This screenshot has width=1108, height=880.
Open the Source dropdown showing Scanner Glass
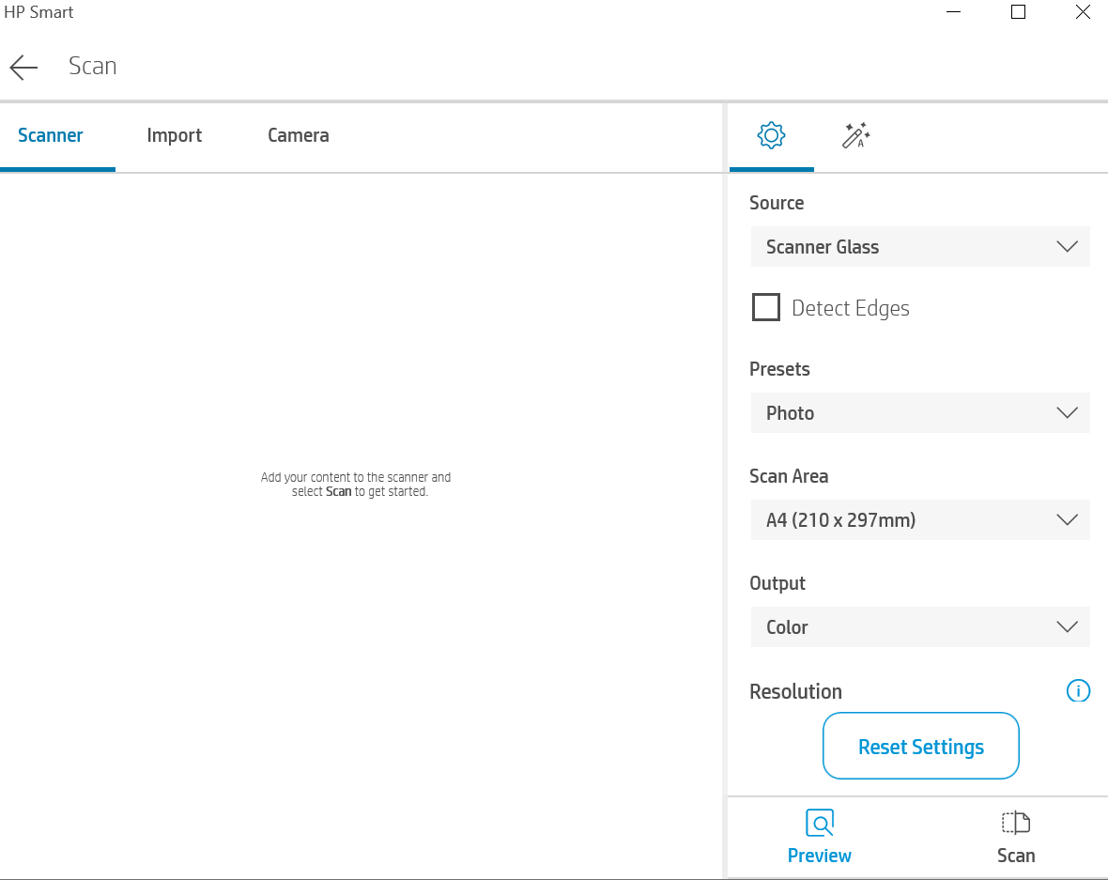tap(920, 246)
